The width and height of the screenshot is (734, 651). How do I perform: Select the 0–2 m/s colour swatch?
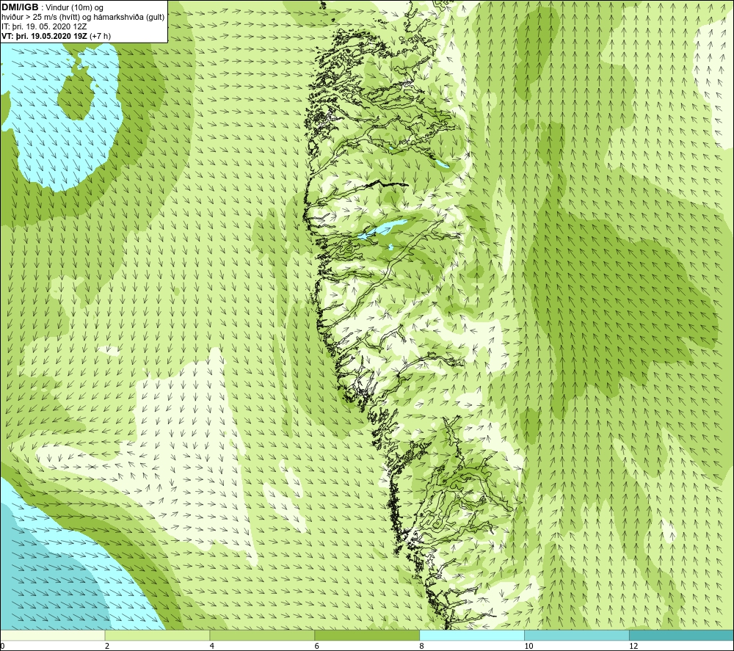[52, 636]
